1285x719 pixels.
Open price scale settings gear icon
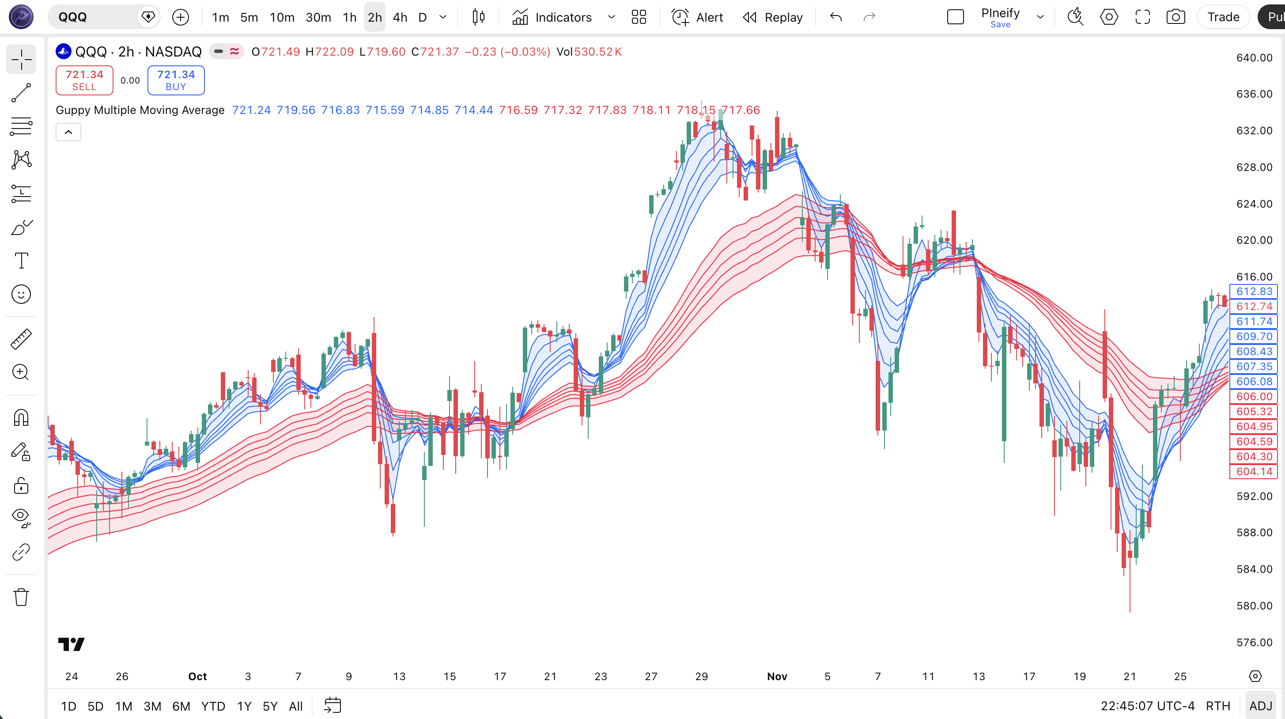pyautogui.click(x=1255, y=676)
